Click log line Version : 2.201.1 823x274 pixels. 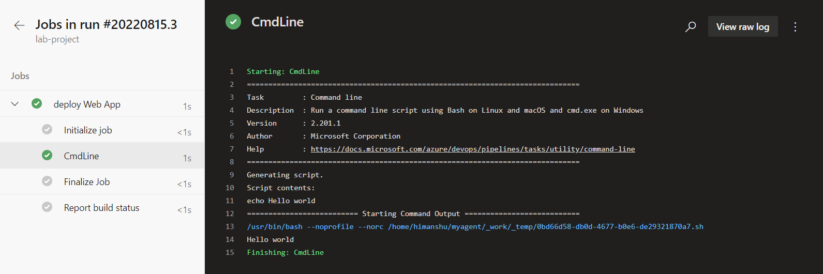pos(293,123)
